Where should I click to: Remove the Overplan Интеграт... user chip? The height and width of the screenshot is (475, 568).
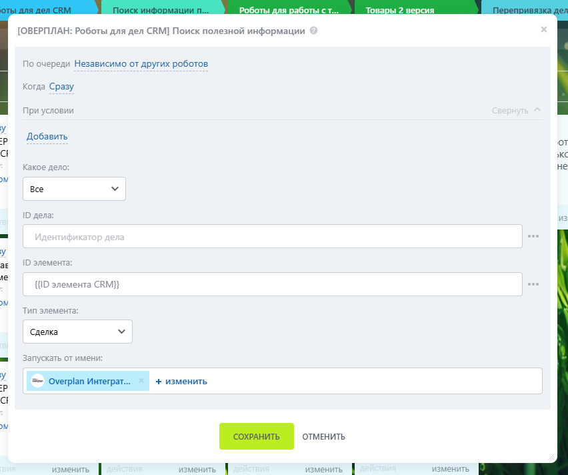click(x=141, y=381)
